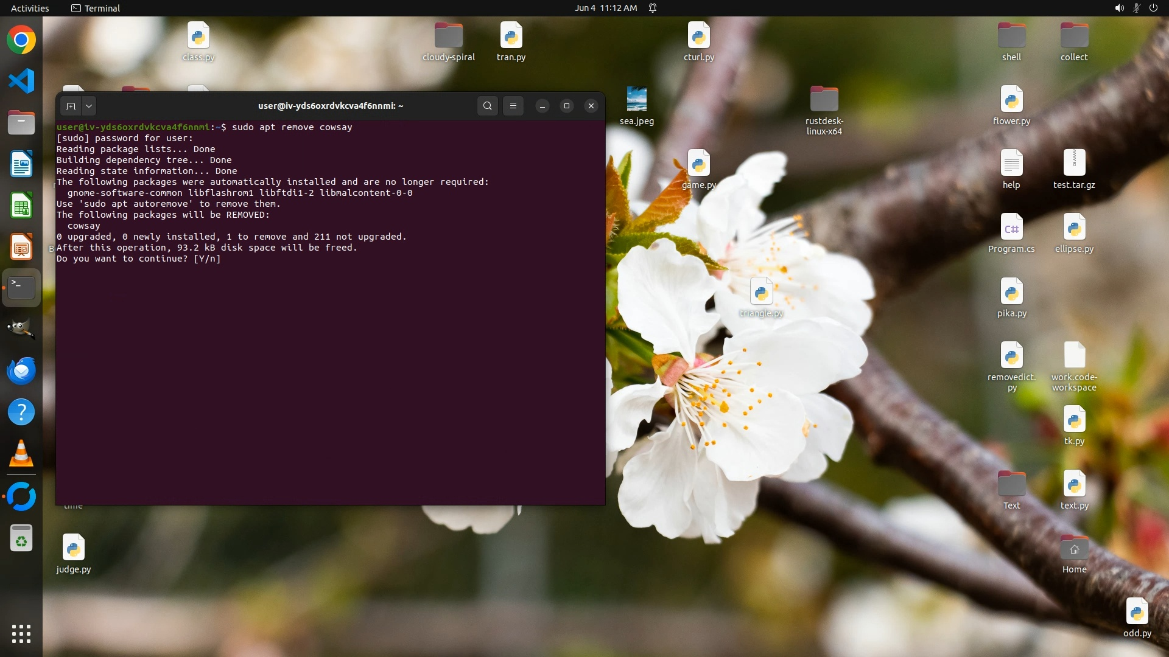Viewport: 1169px width, 657px height.
Task: Open the Terminal app menu in top bar
Action: [96, 8]
